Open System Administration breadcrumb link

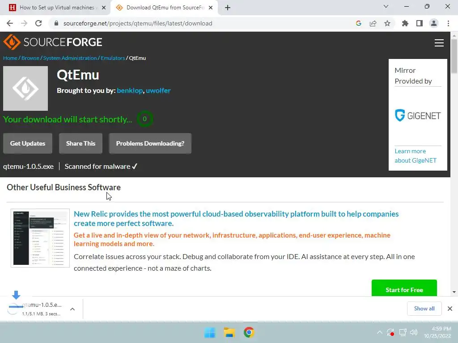70,58
